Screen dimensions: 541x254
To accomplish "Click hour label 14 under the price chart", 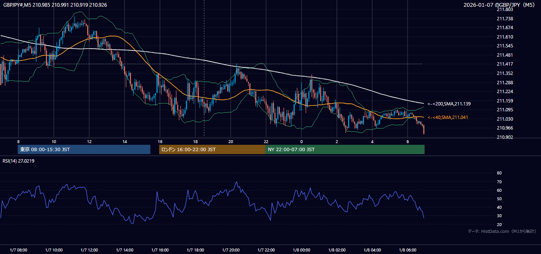I will [124, 141].
